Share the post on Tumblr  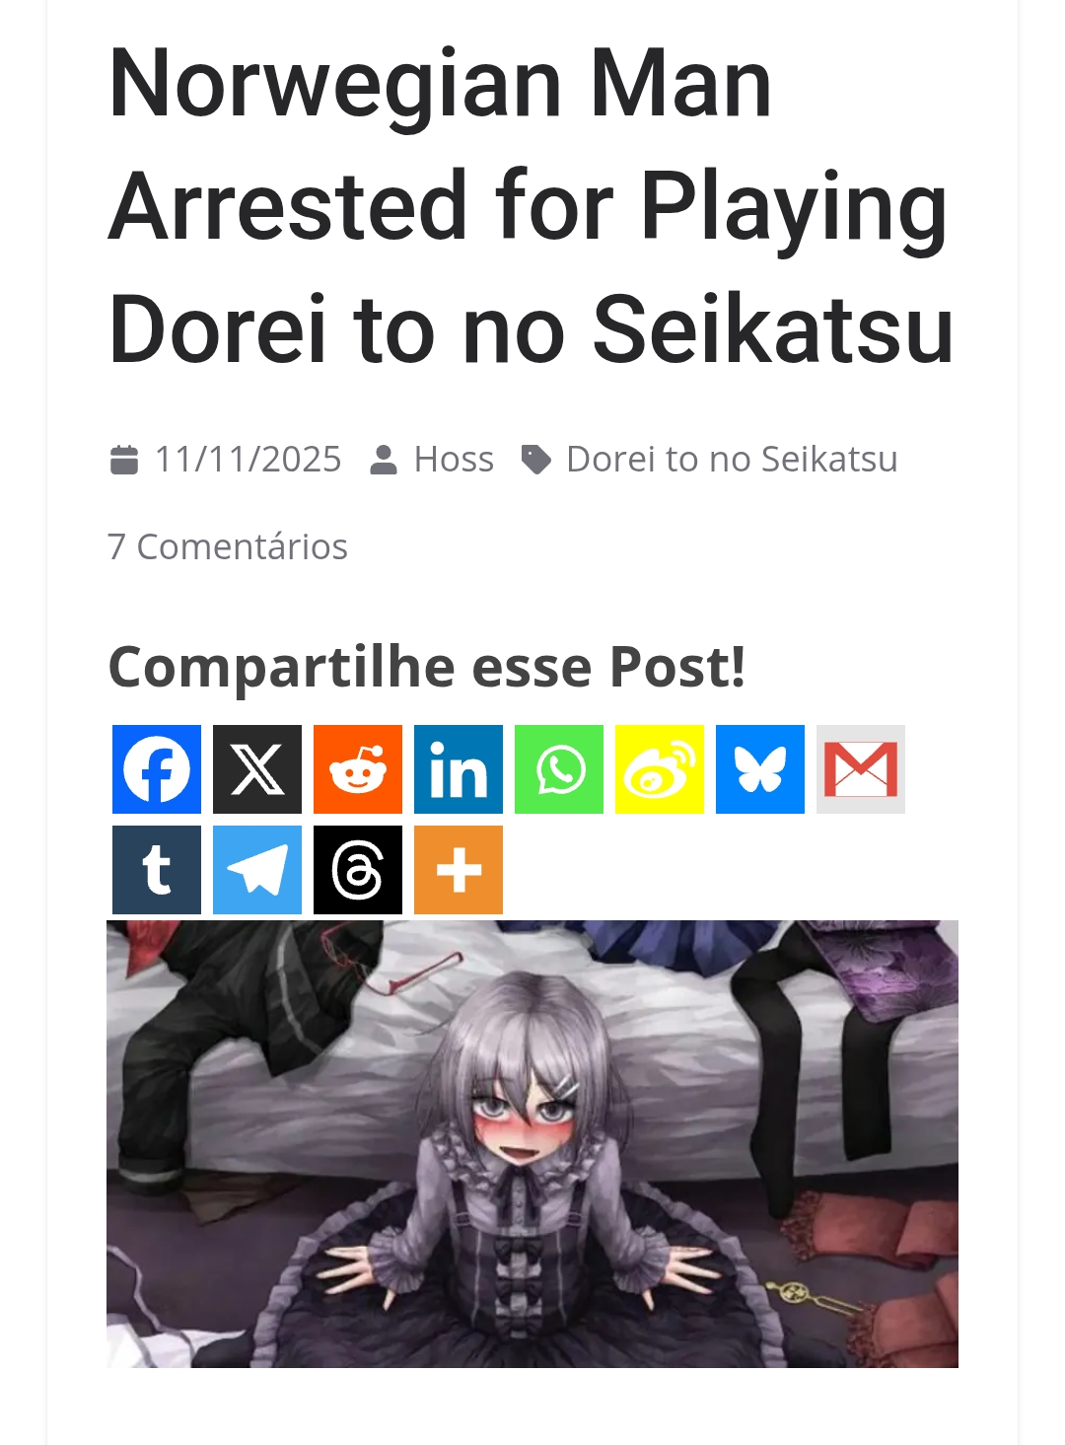pyautogui.click(x=157, y=870)
